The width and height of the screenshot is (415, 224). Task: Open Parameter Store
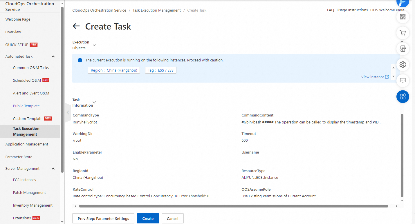[19, 157]
